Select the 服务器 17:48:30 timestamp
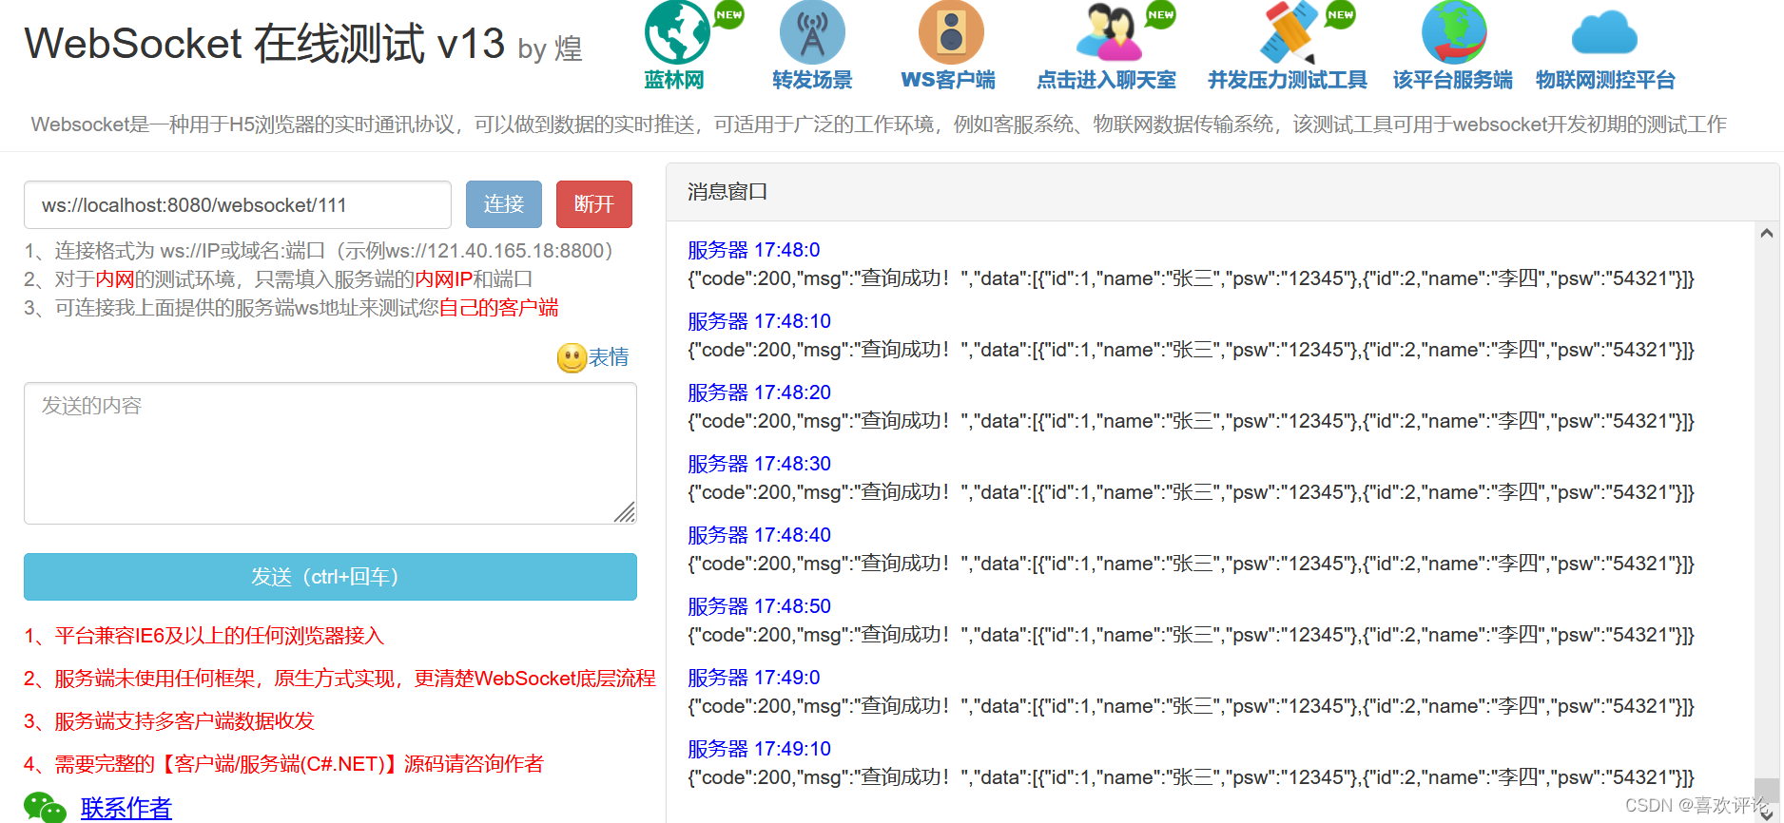The width and height of the screenshot is (1784, 823). tap(759, 464)
